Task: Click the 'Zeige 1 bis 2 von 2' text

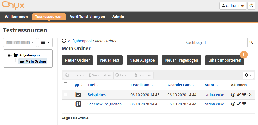Action: [75, 118]
